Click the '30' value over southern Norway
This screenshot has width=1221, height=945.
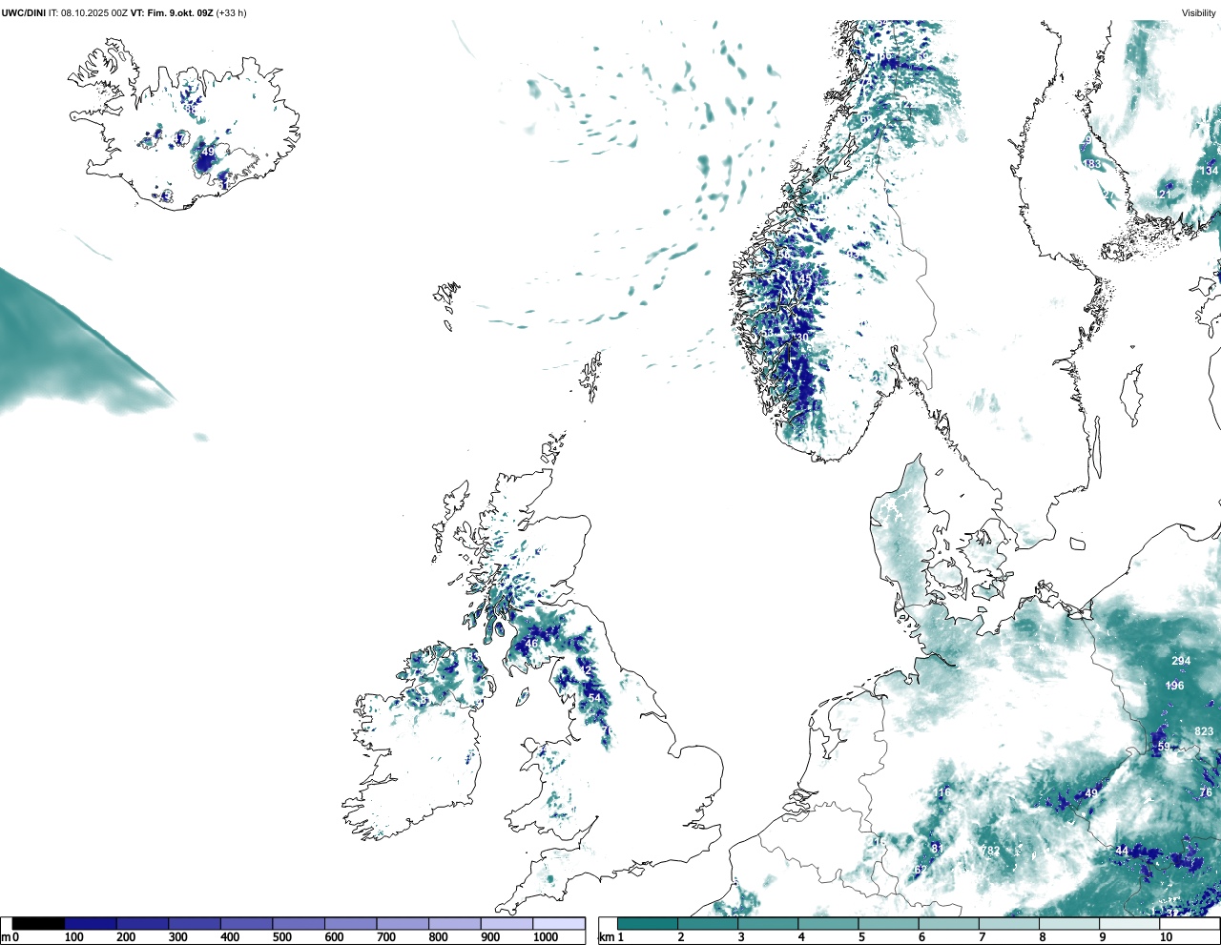tap(801, 337)
